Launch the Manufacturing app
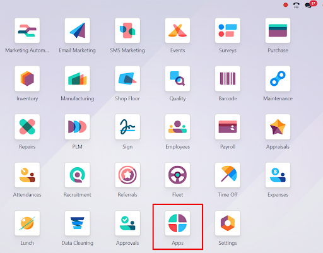Image resolution: width=323 pixels, height=253 pixels. point(78,79)
